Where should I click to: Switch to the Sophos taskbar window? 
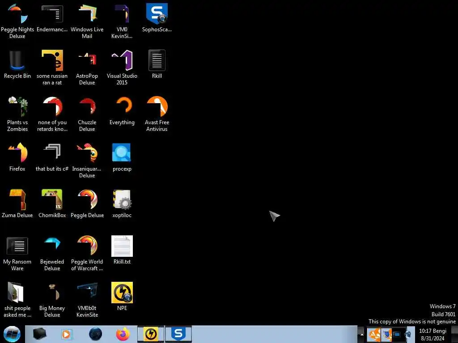click(178, 334)
